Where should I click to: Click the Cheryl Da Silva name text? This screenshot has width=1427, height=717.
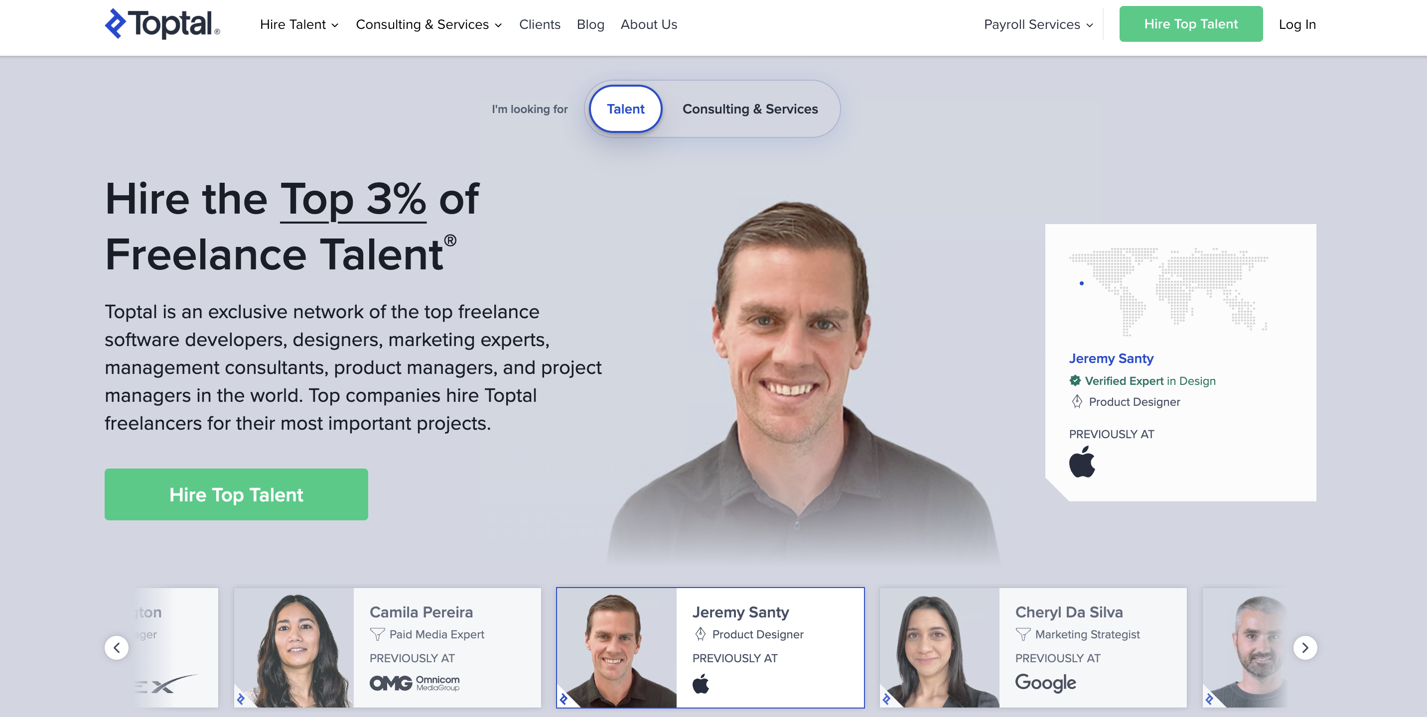point(1069,612)
